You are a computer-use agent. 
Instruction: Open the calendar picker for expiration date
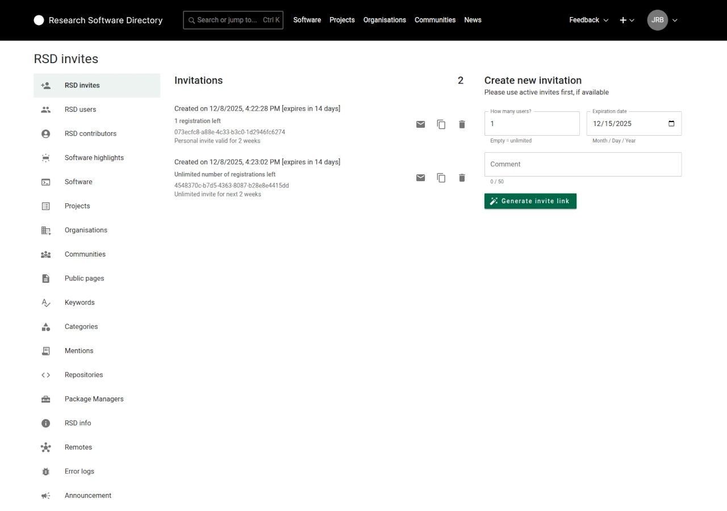(671, 124)
